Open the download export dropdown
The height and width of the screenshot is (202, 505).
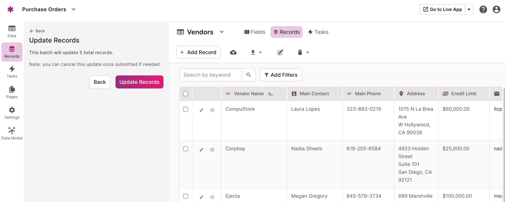pyautogui.click(x=256, y=53)
